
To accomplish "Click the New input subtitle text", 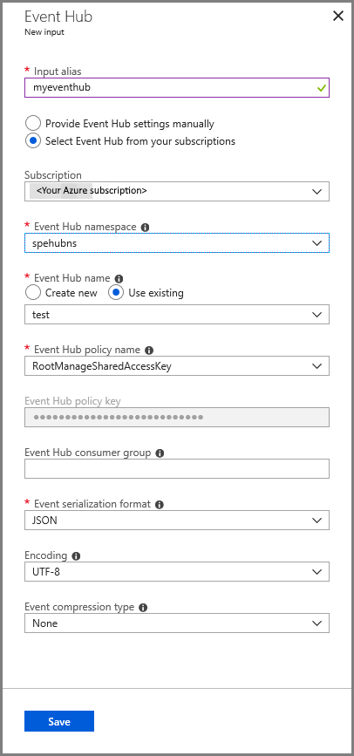I will (44, 33).
